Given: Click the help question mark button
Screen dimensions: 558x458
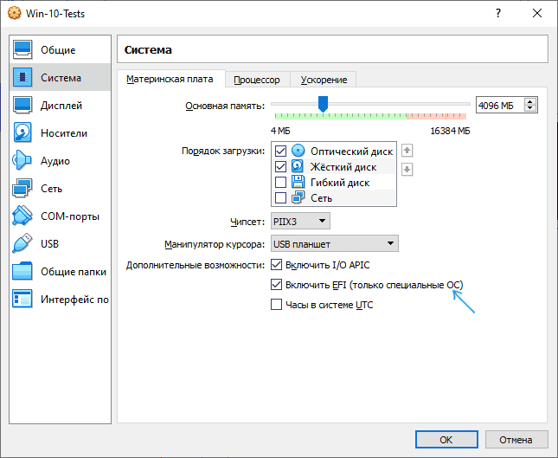Looking at the screenshot, I should pyautogui.click(x=498, y=14).
